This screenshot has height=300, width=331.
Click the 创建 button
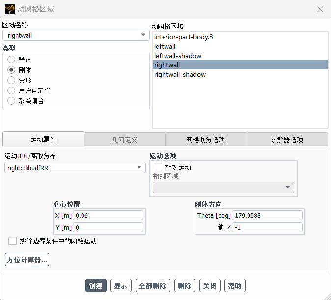click(x=96, y=286)
